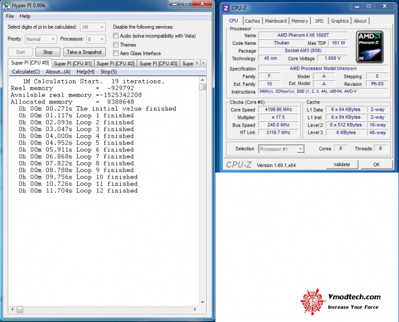Click Stop(S) in the Super PI menu

(109, 72)
